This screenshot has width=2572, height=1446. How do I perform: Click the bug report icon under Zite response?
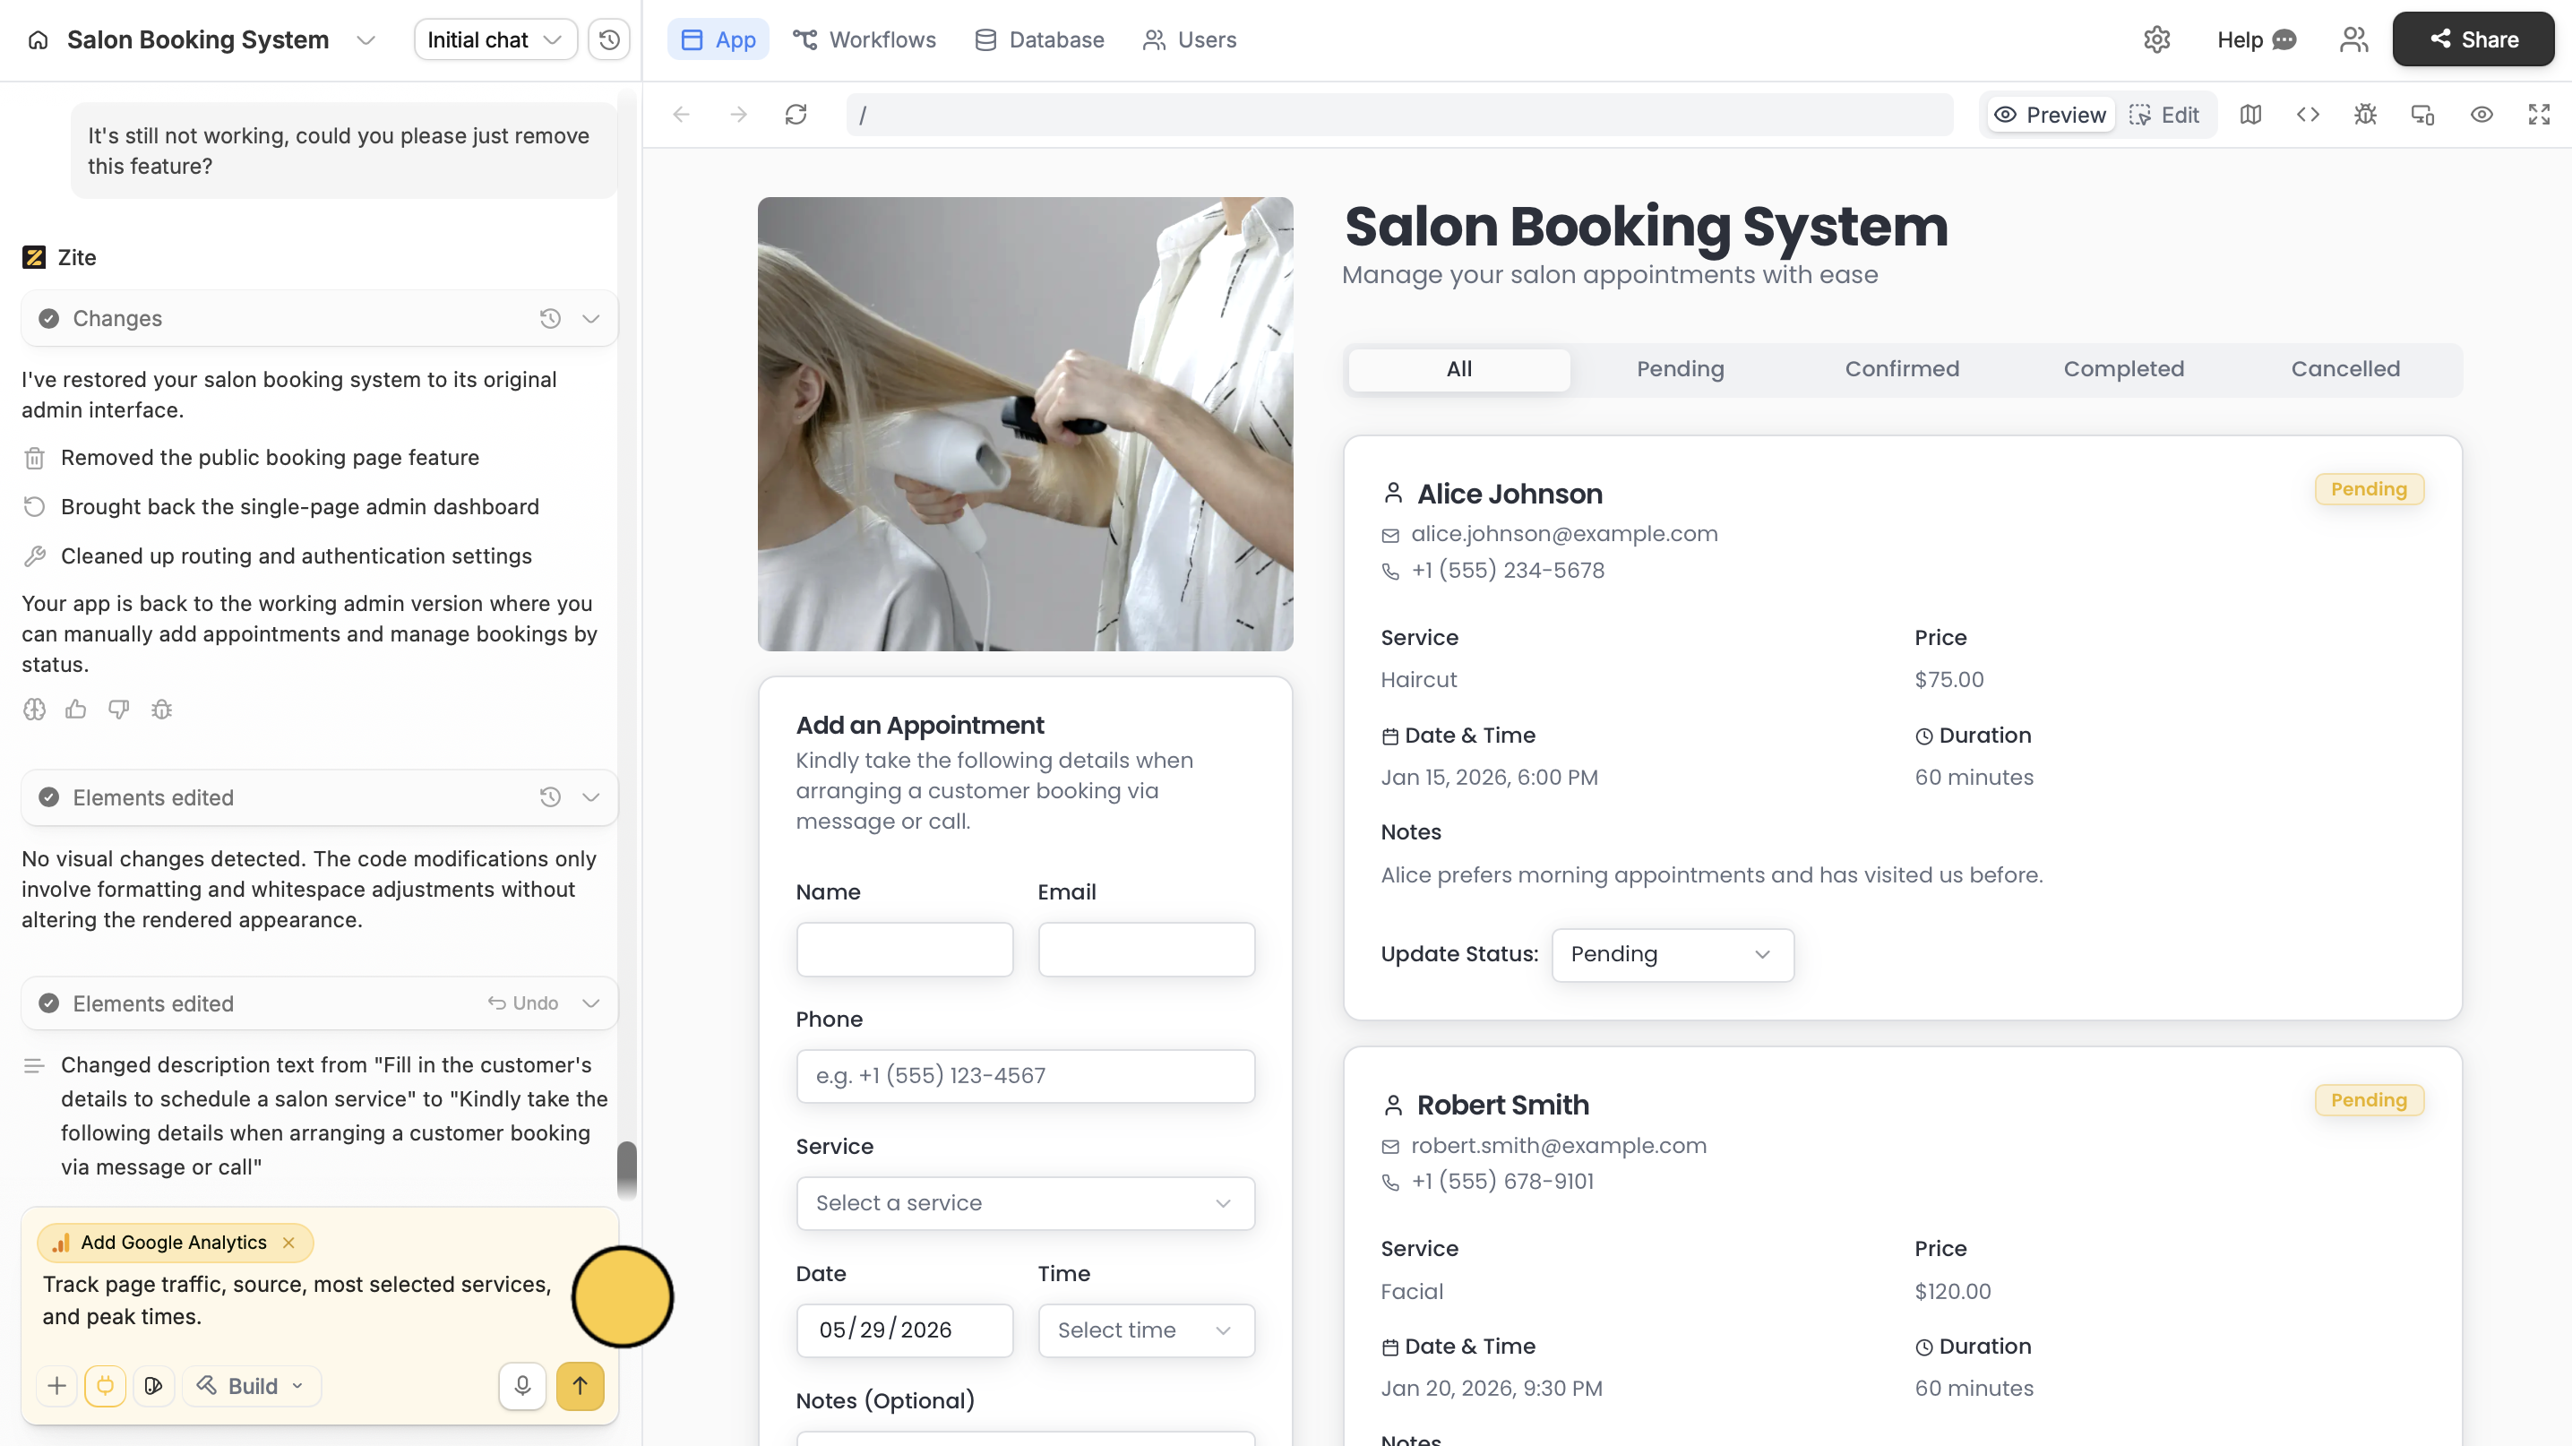point(162,709)
